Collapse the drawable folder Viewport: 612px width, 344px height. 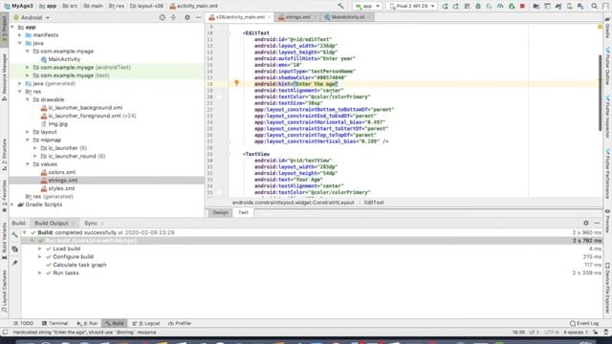pos(28,99)
